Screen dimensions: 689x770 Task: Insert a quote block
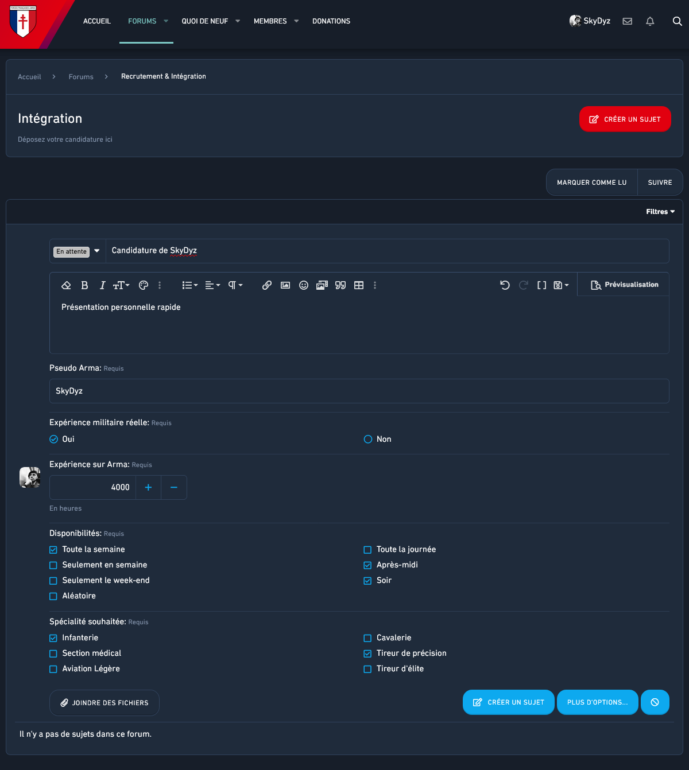(x=340, y=285)
